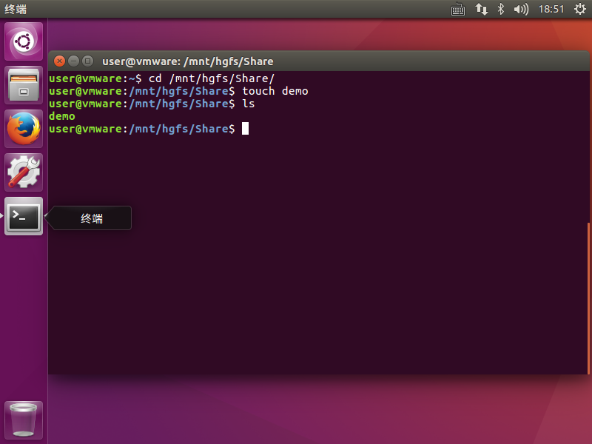Open the sound volume indicator
Viewport: 592px width, 444px height.
point(521,9)
